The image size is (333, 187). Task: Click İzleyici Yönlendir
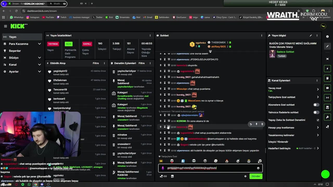coord(278,142)
